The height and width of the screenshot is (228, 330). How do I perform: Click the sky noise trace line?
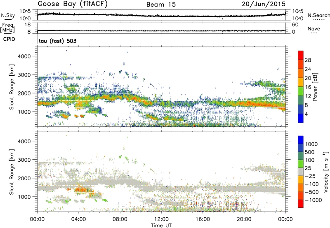tap(161, 15)
